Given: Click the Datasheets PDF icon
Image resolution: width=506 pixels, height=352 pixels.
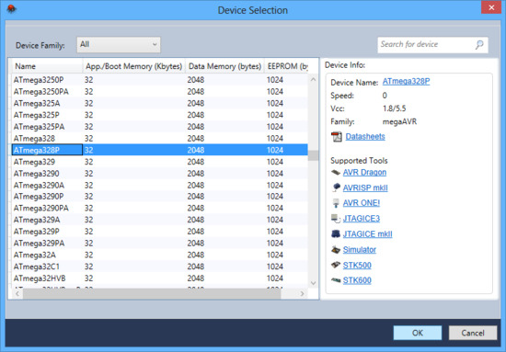Looking at the screenshot, I should click(337, 137).
